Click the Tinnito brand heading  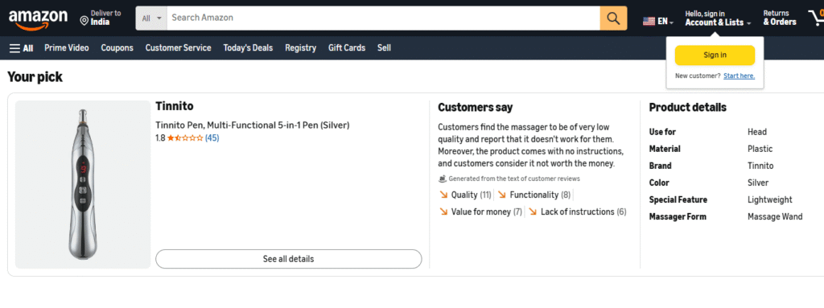(x=175, y=106)
